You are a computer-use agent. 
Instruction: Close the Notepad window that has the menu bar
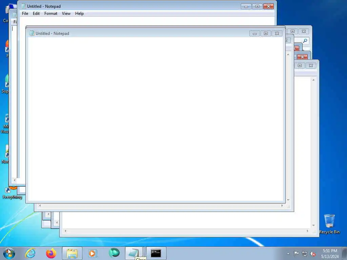(268, 6)
